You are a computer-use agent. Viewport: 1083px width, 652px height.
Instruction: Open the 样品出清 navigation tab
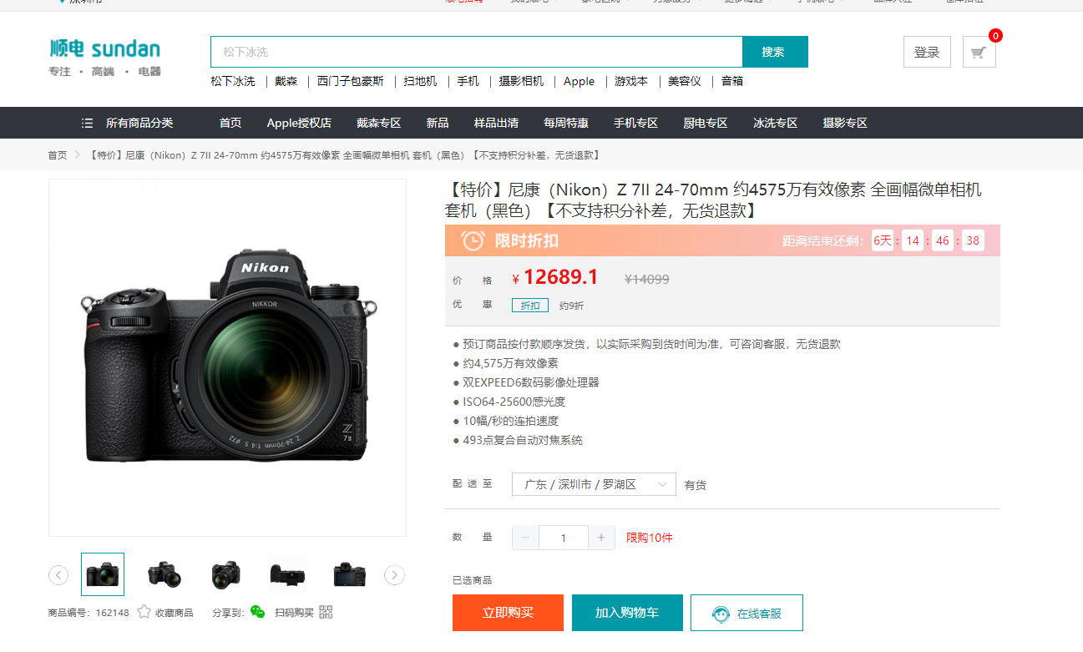click(x=496, y=123)
